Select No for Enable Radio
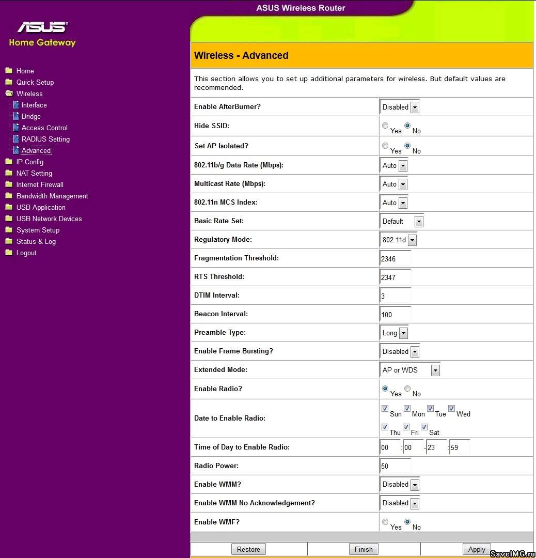The height and width of the screenshot is (558, 536). pyautogui.click(x=407, y=389)
